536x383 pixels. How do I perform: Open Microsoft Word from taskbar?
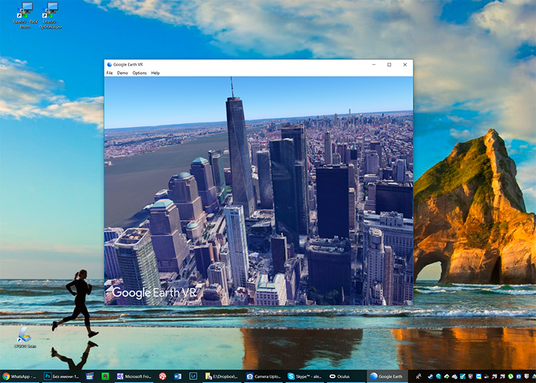pos(178,376)
